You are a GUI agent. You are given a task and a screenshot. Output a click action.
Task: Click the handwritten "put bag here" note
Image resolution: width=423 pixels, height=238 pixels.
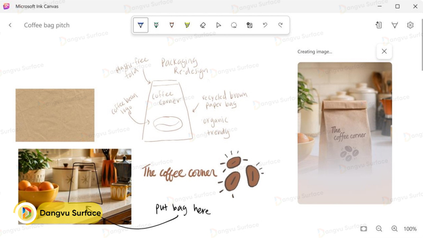click(x=182, y=209)
